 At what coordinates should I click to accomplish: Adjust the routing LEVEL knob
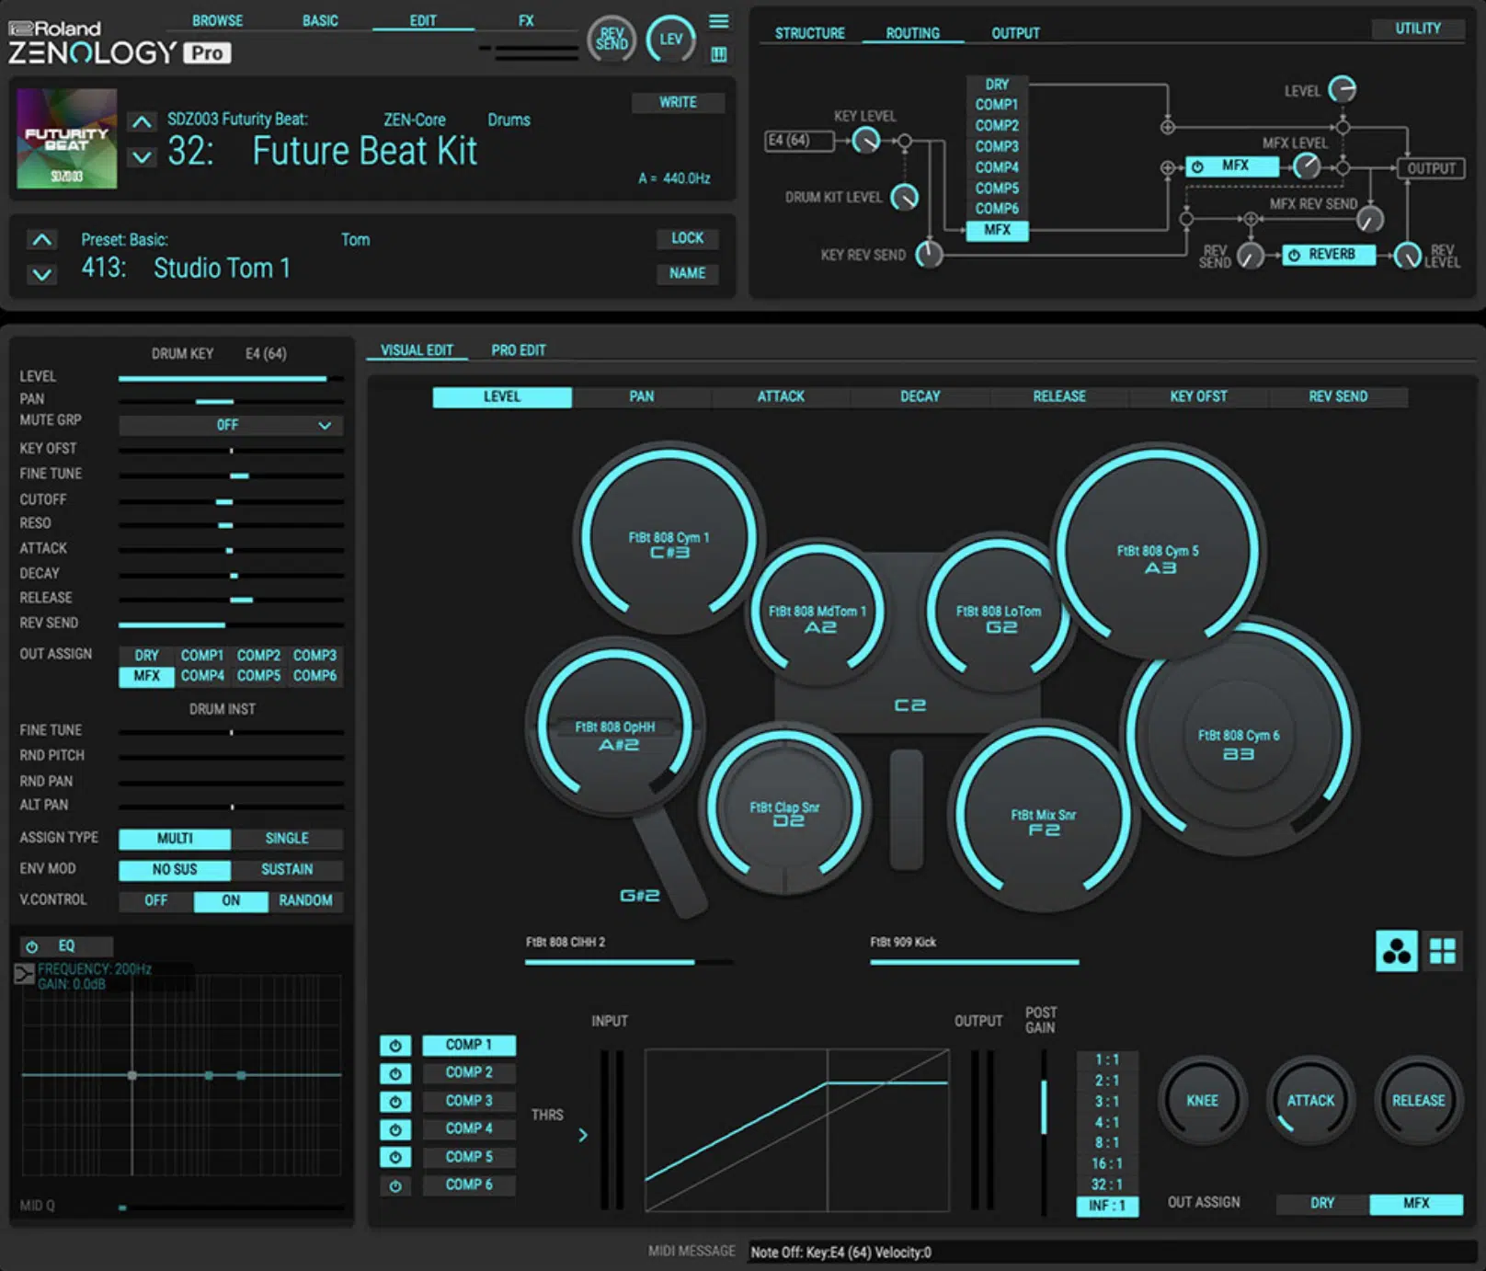click(1343, 89)
